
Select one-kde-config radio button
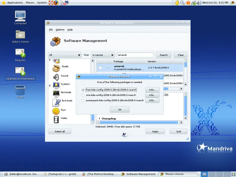pos(83,95)
